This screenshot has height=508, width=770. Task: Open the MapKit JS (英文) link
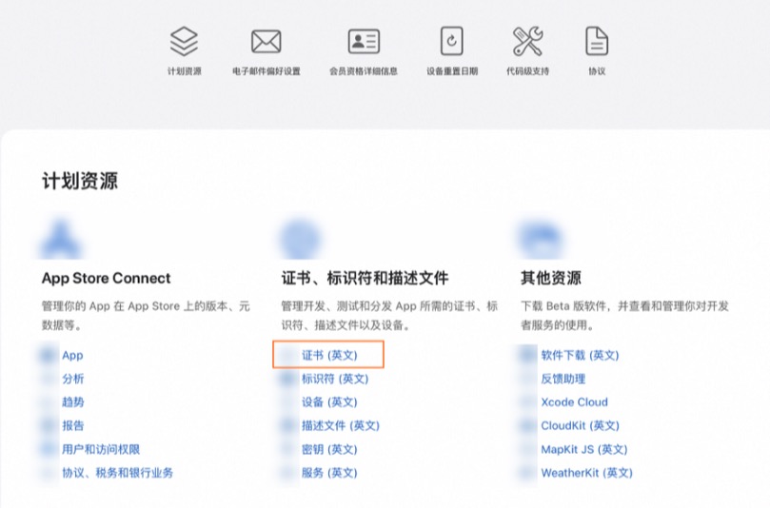point(583,449)
